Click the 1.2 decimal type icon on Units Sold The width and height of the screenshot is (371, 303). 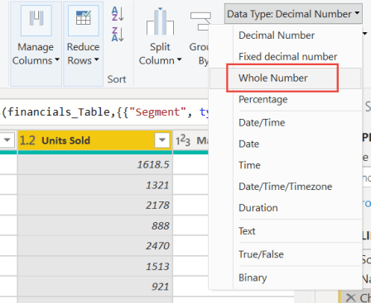tap(27, 140)
